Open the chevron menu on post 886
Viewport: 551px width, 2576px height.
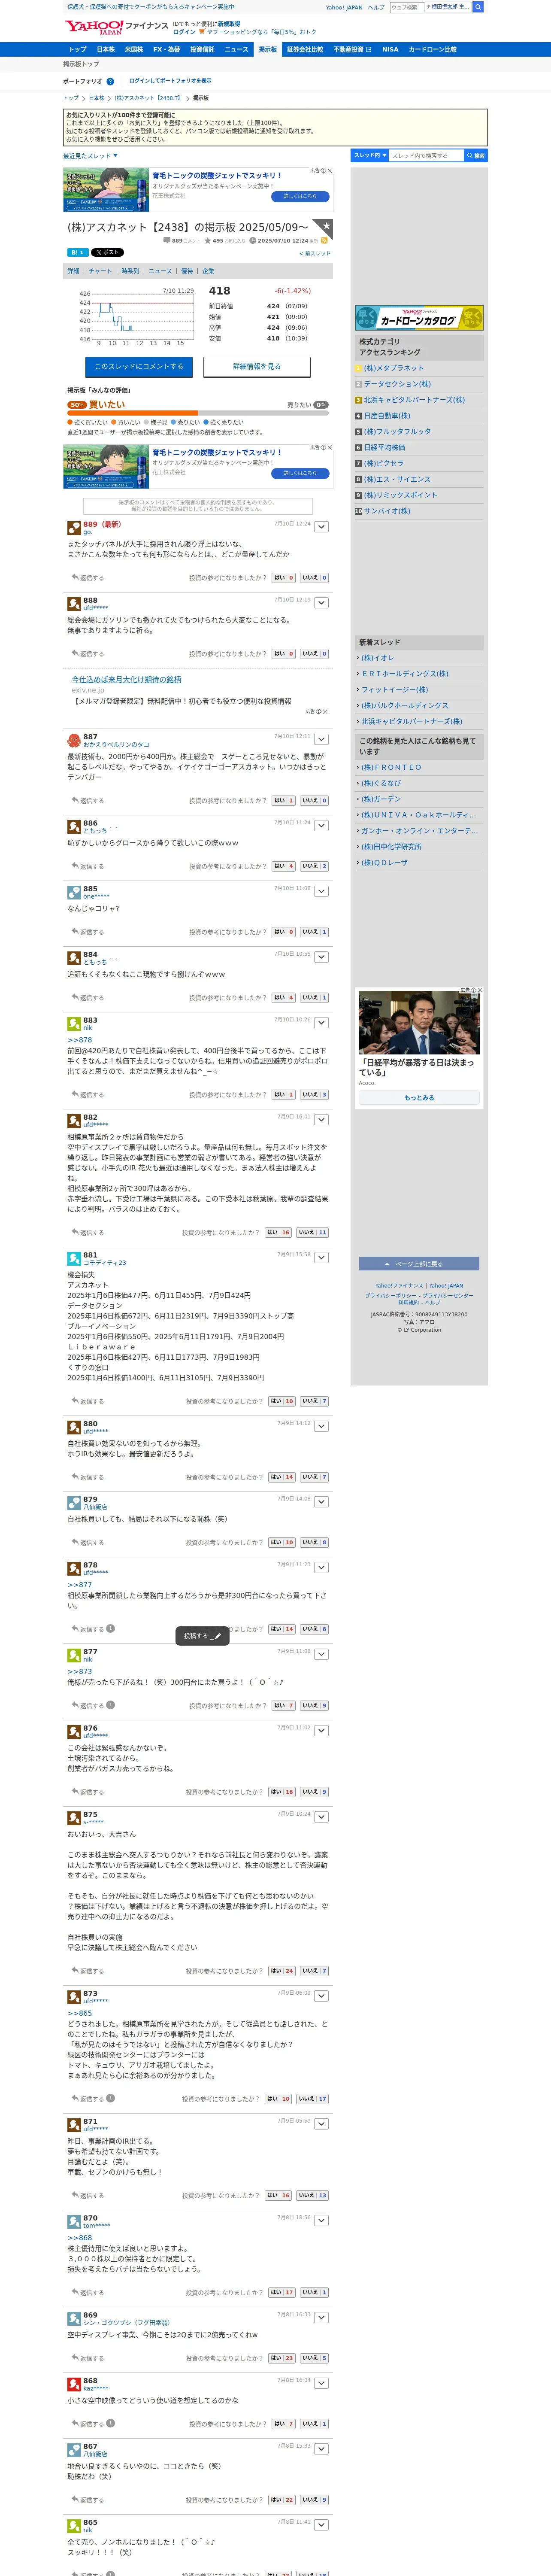coord(321,826)
